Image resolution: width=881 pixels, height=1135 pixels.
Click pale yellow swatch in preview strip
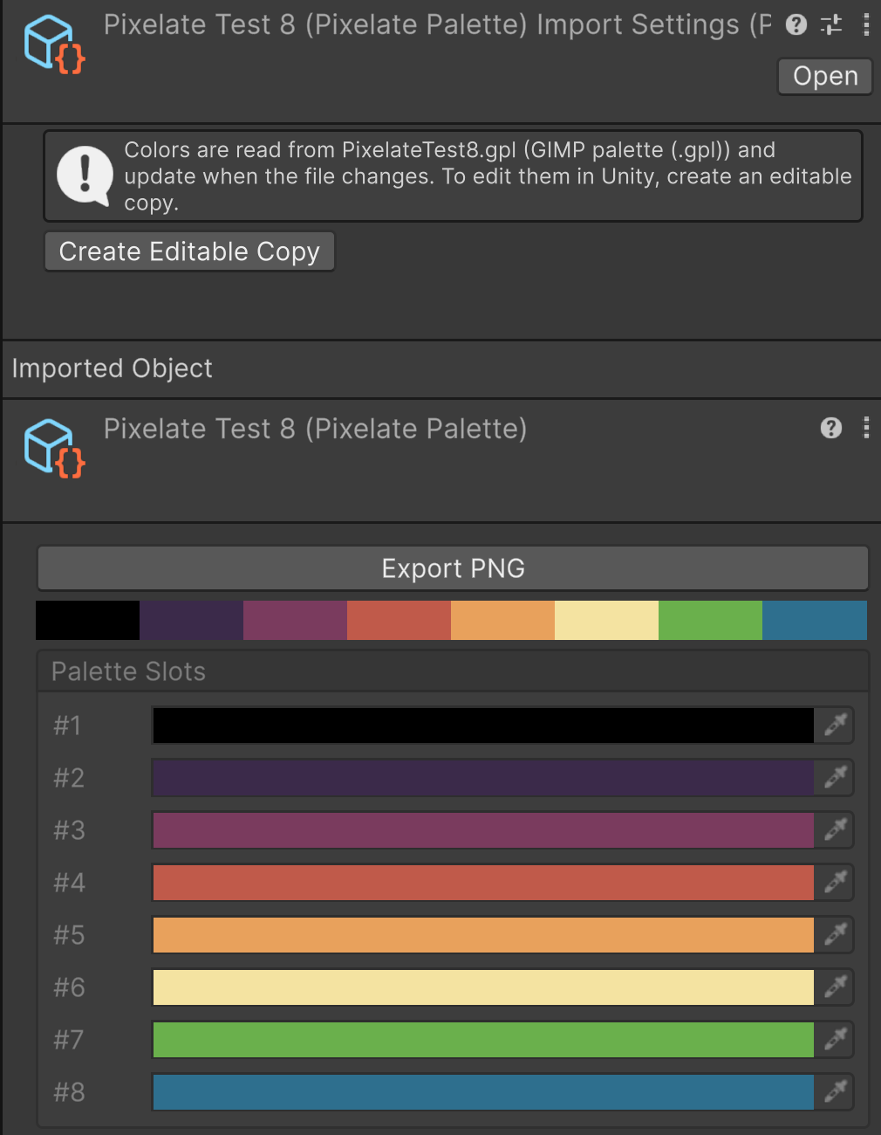(x=606, y=620)
